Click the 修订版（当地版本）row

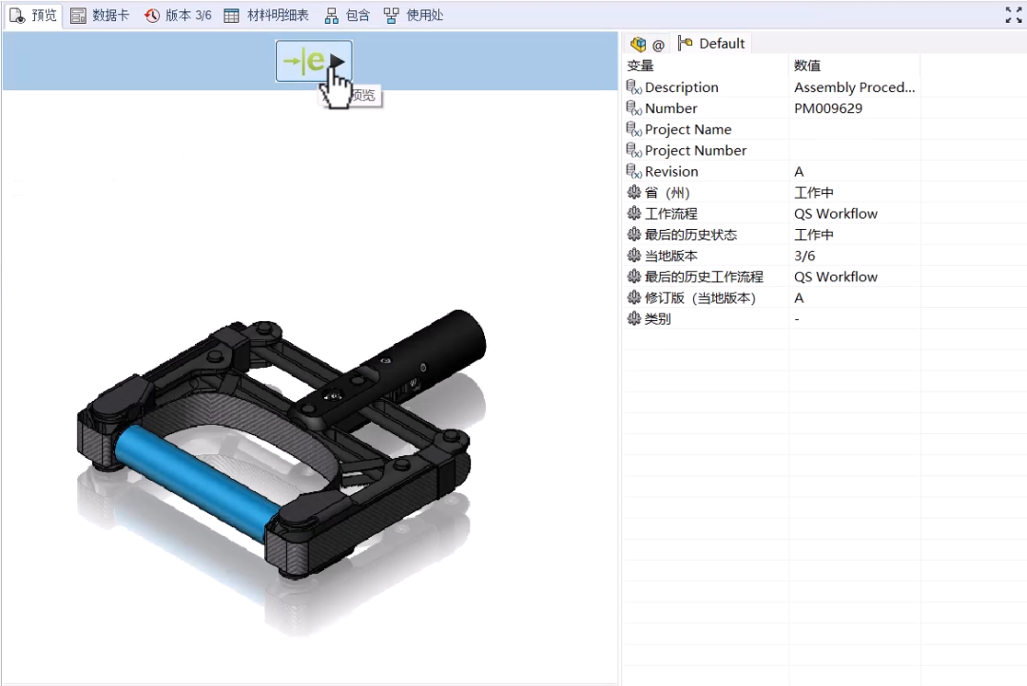coord(771,297)
